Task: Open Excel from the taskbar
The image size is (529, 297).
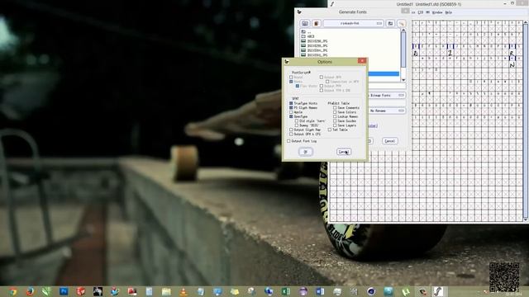Action: click(x=286, y=291)
